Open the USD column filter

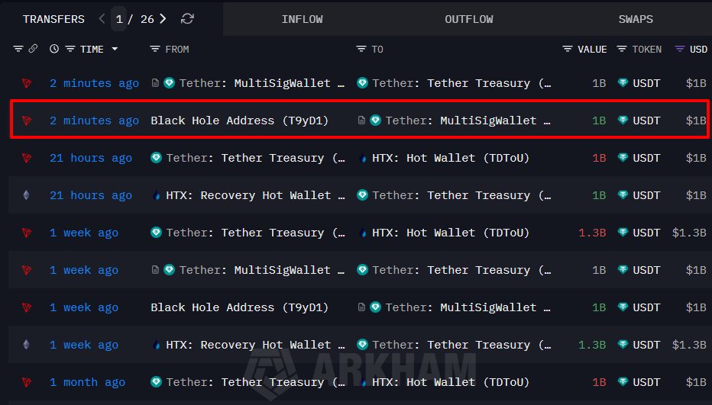(x=679, y=49)
